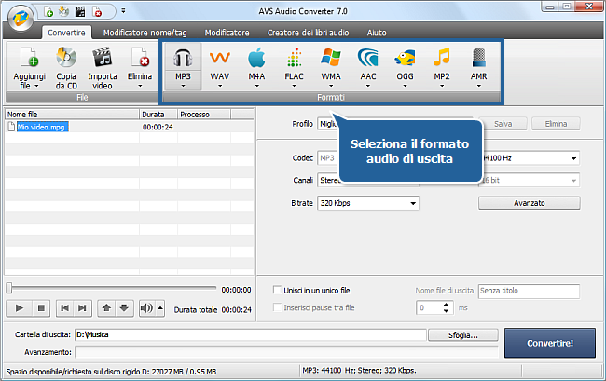606x381 pixels.
Task: Click the playback position slider
Action: 112,289
